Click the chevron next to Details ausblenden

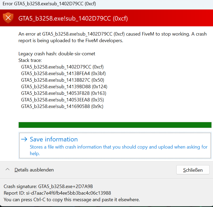pyautogui.click(x=8, y=170)
